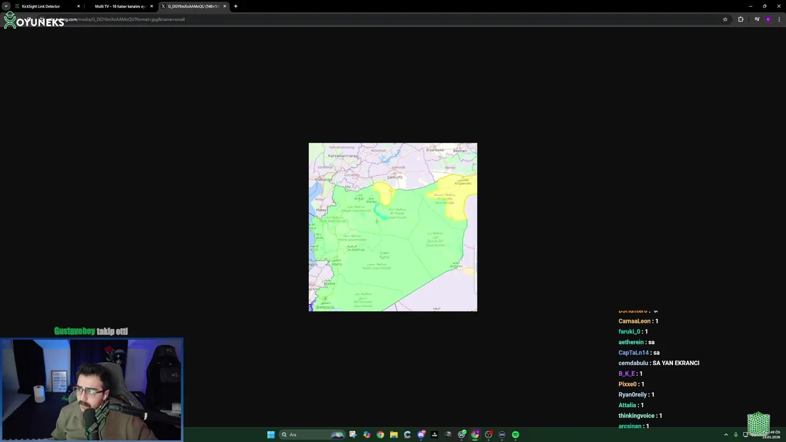Show hidden system tray icons chevron

point(726,435)
